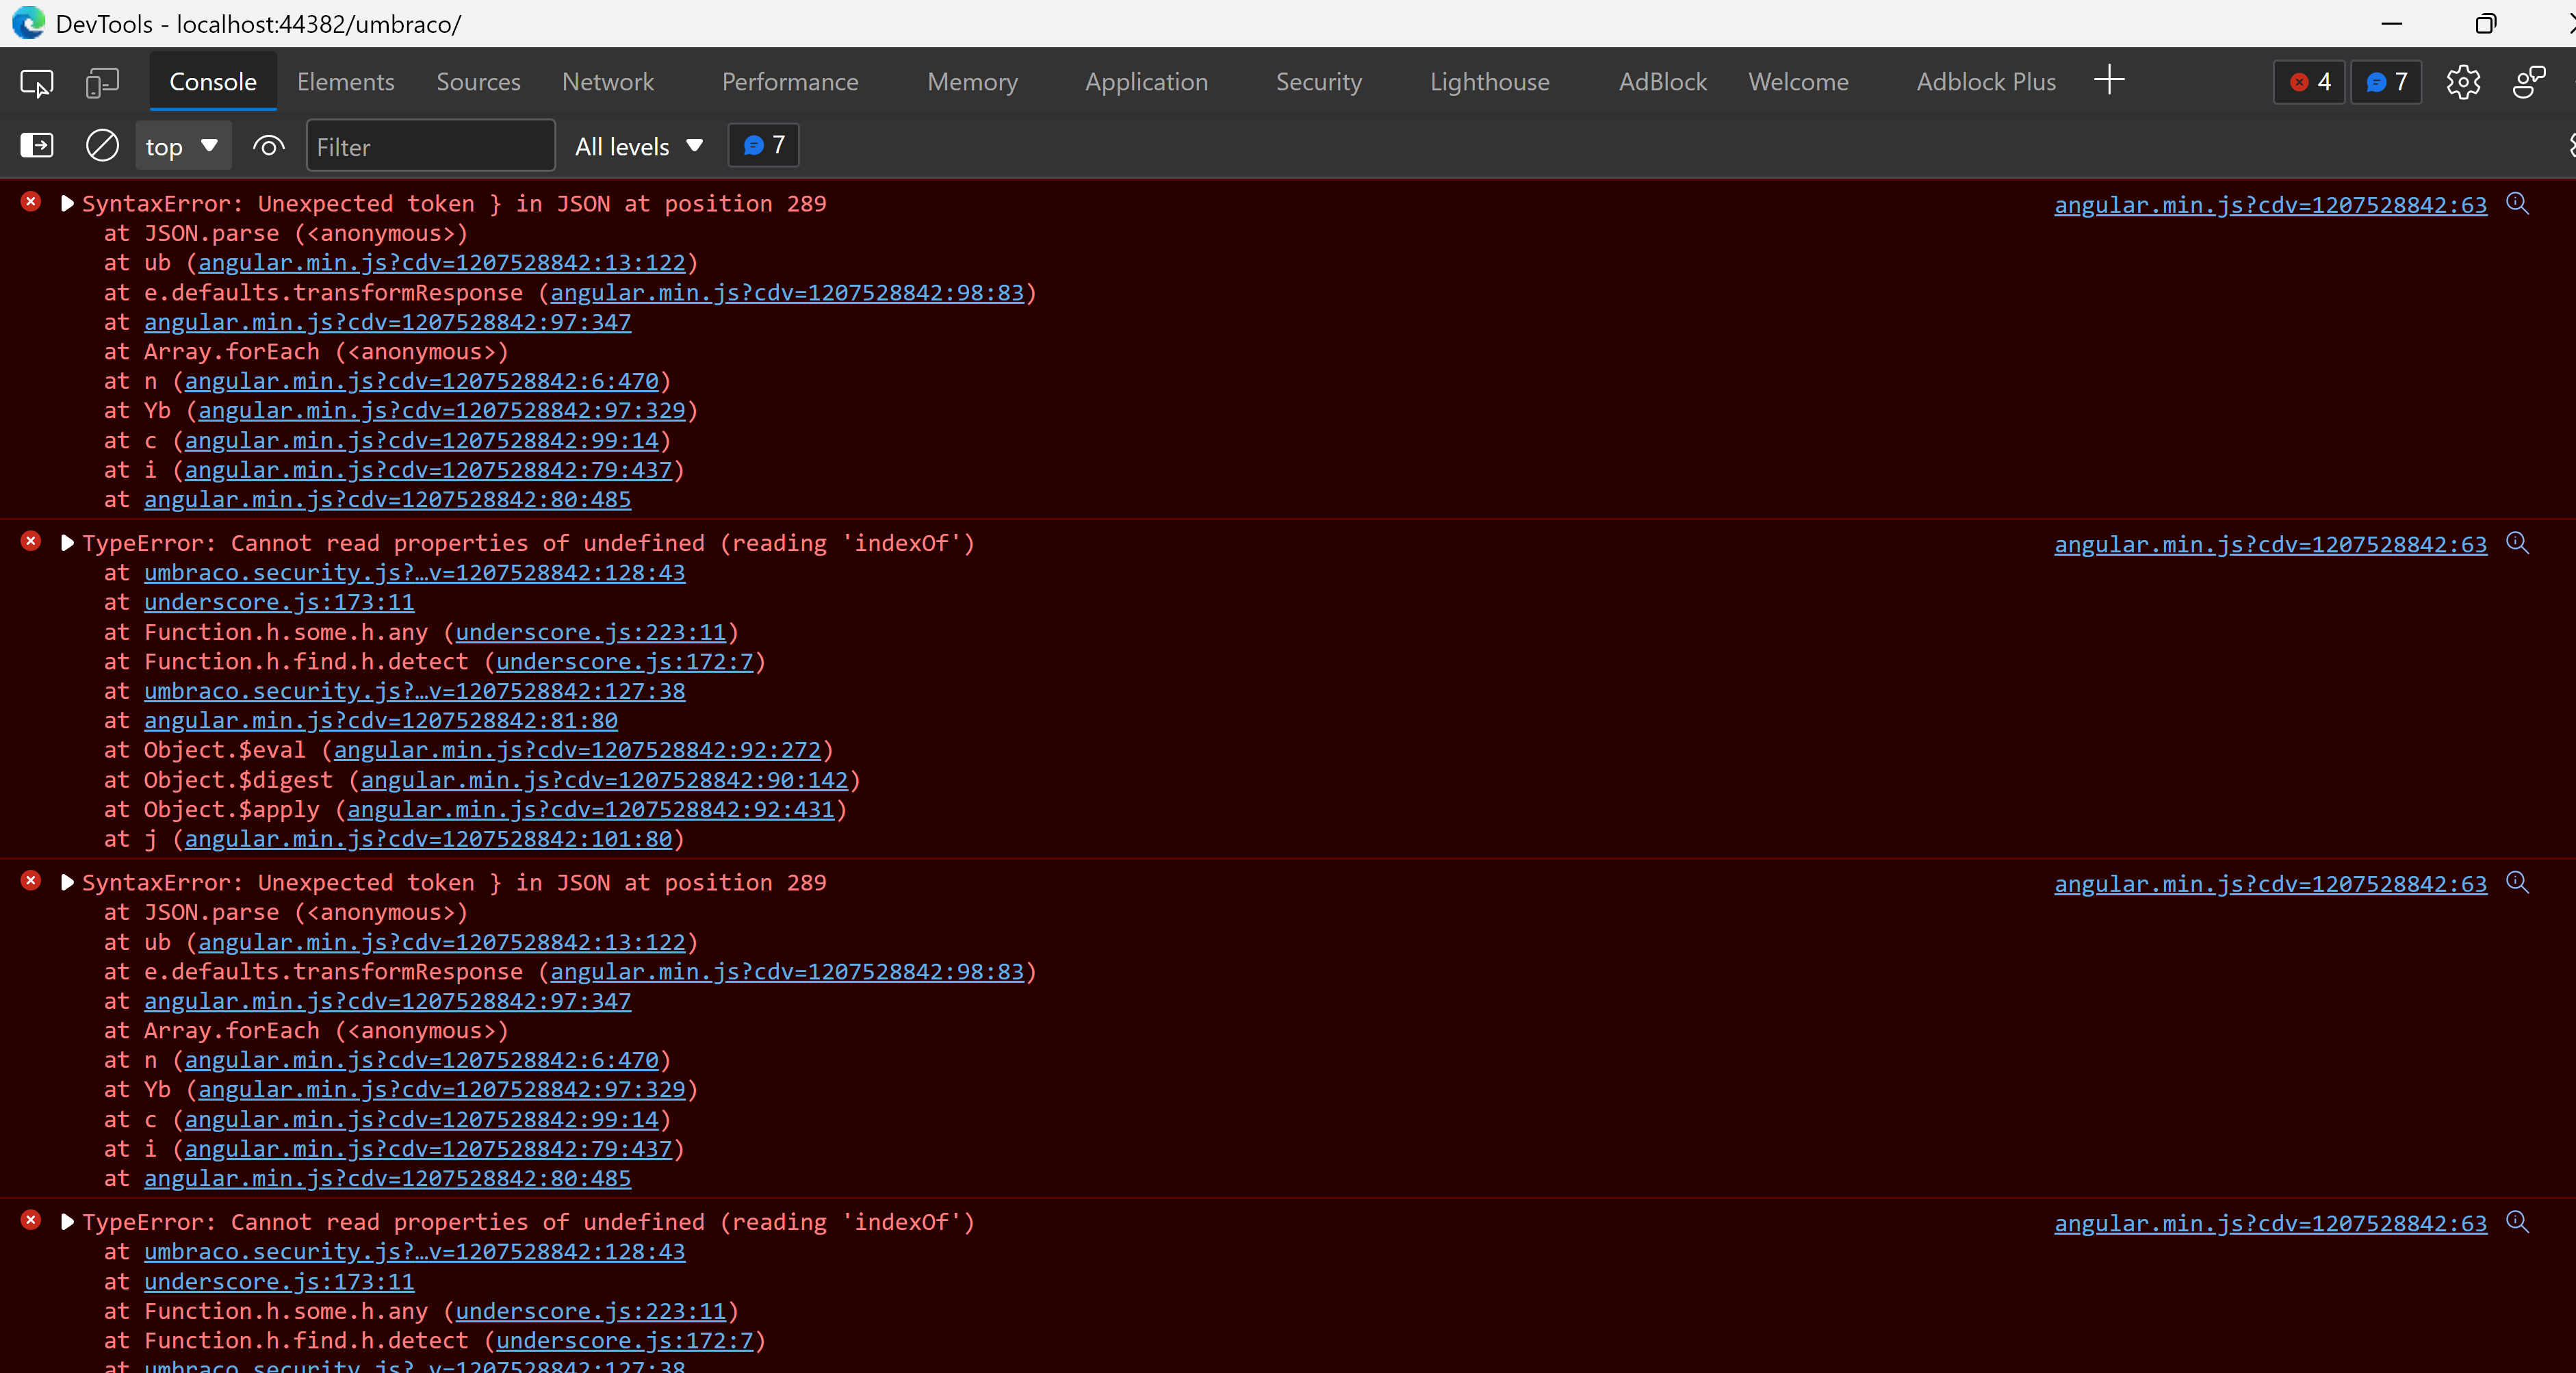The image size is (2576, 1373).
Task: Minimize the DevTools window
Action: coord(2392,23)
